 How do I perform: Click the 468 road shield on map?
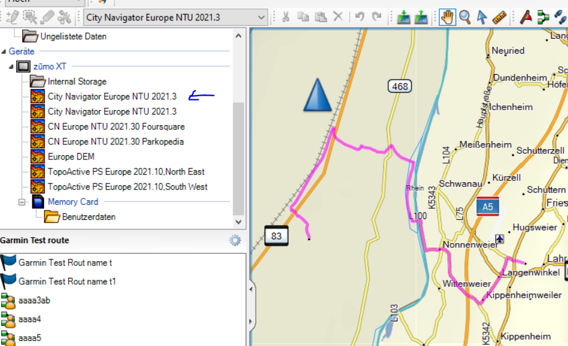[x=400, y=86]
